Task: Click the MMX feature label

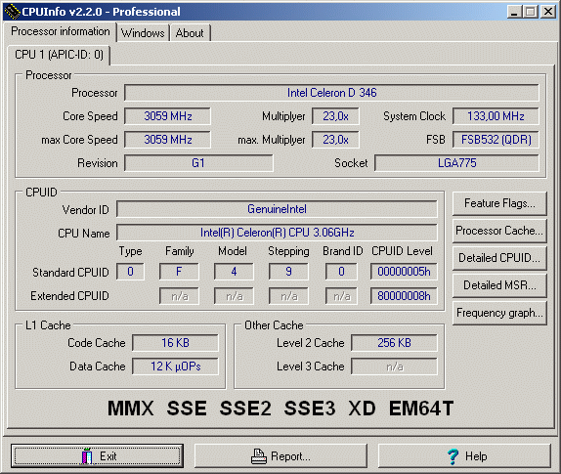Action: (x=131, y=409)
